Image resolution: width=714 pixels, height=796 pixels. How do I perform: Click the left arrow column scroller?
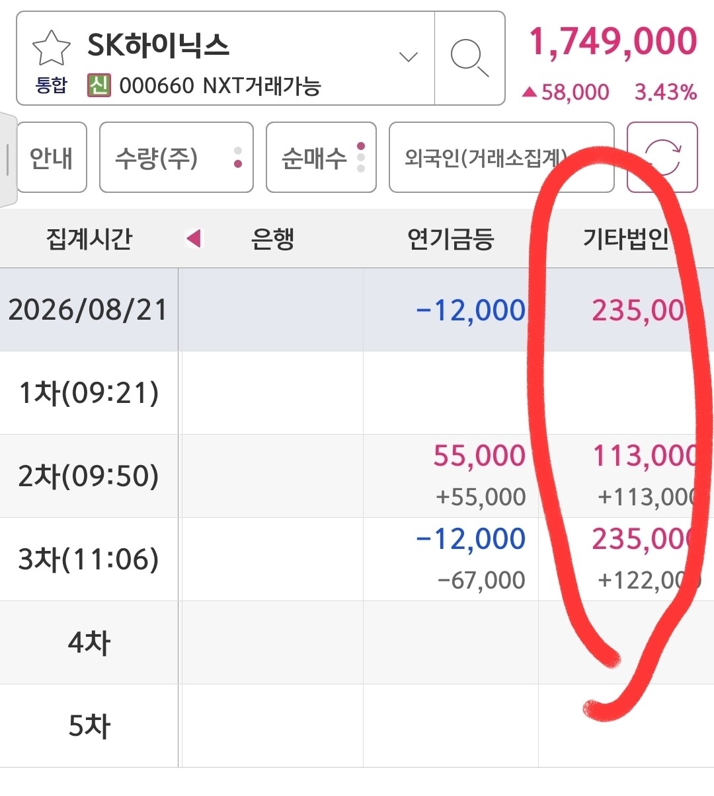194,238
